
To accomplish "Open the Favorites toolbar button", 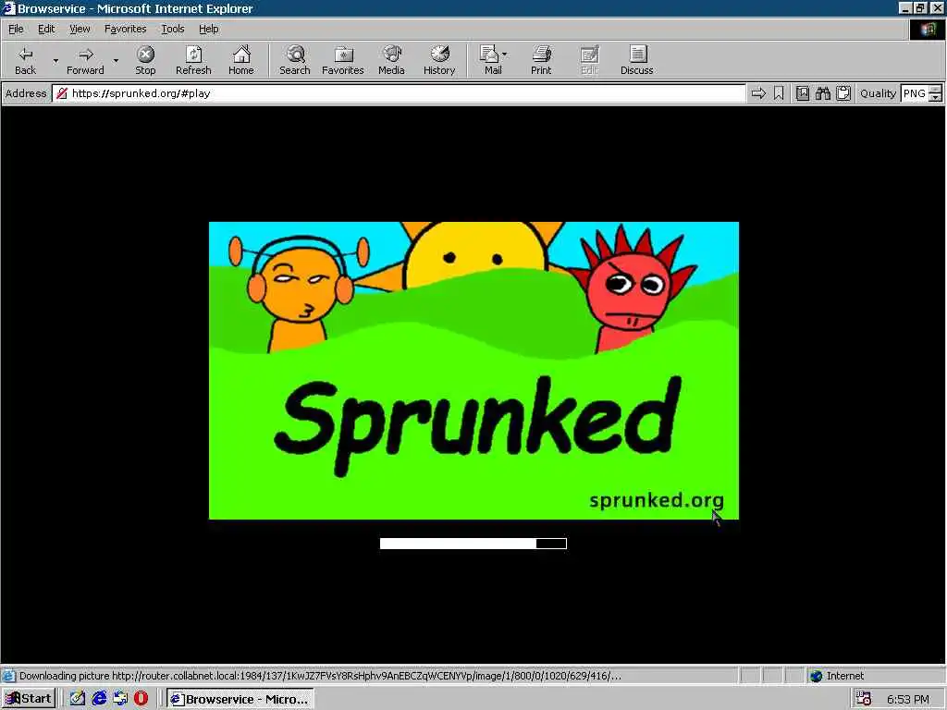I will coord(343,60).
